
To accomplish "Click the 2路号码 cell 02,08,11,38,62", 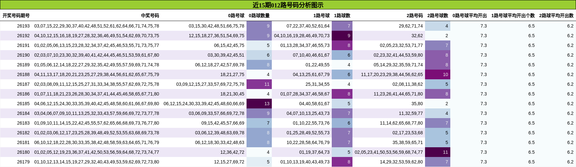I will (x=408, y=84).
